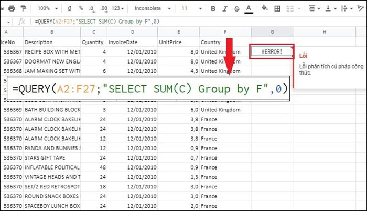The image size is (367, 211).
Task: Click the Print icon
Action: coord(10,8)
